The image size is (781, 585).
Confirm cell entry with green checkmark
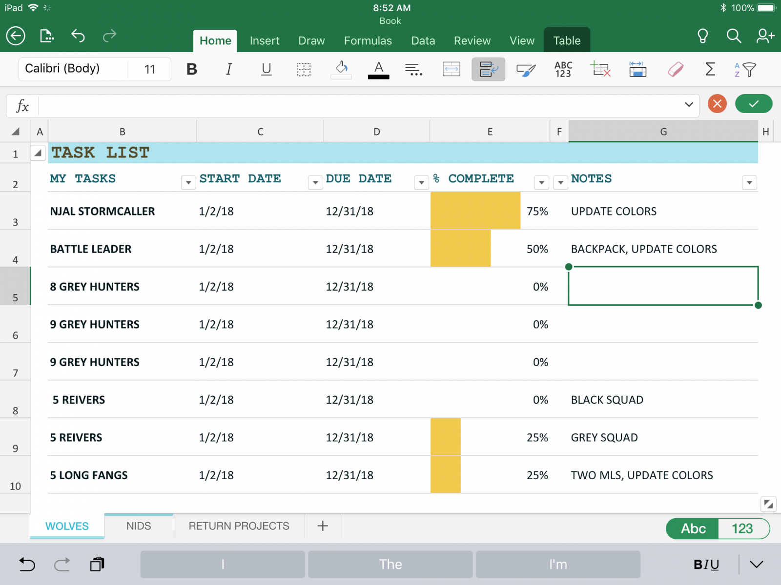[753, 104]
